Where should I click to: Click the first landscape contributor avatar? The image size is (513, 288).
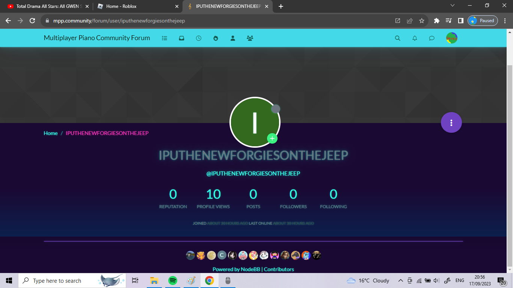[x=190, y=255]
